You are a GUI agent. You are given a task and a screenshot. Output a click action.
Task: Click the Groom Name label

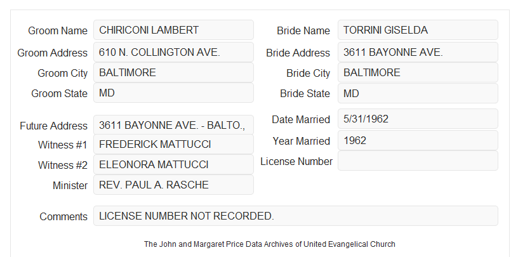pyautogui.click(x=58, y=30)
